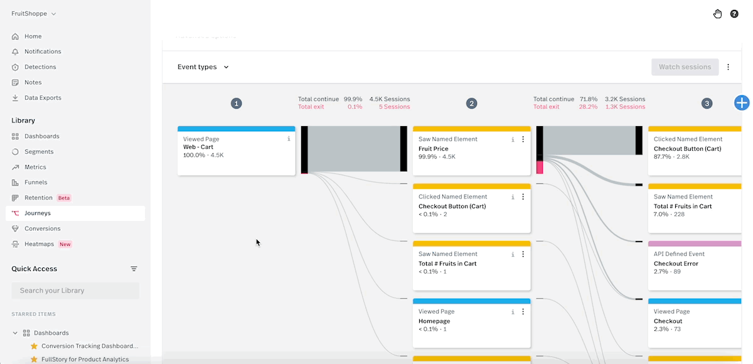Click info icon on Homepage card
Screen dimensions: 753x364
pyautogui.click(x=513, y=311)
